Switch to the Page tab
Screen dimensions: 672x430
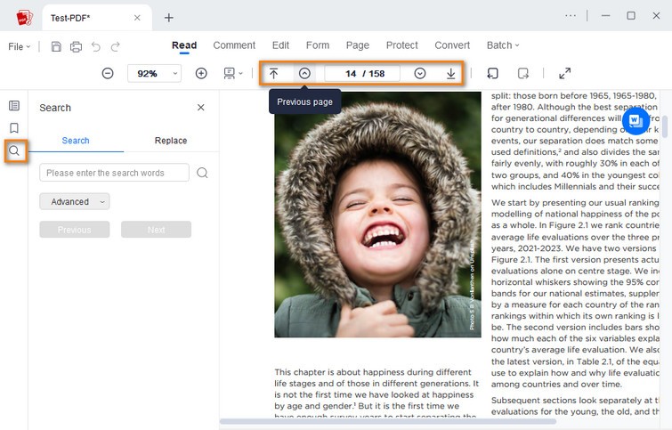(358, 45)
